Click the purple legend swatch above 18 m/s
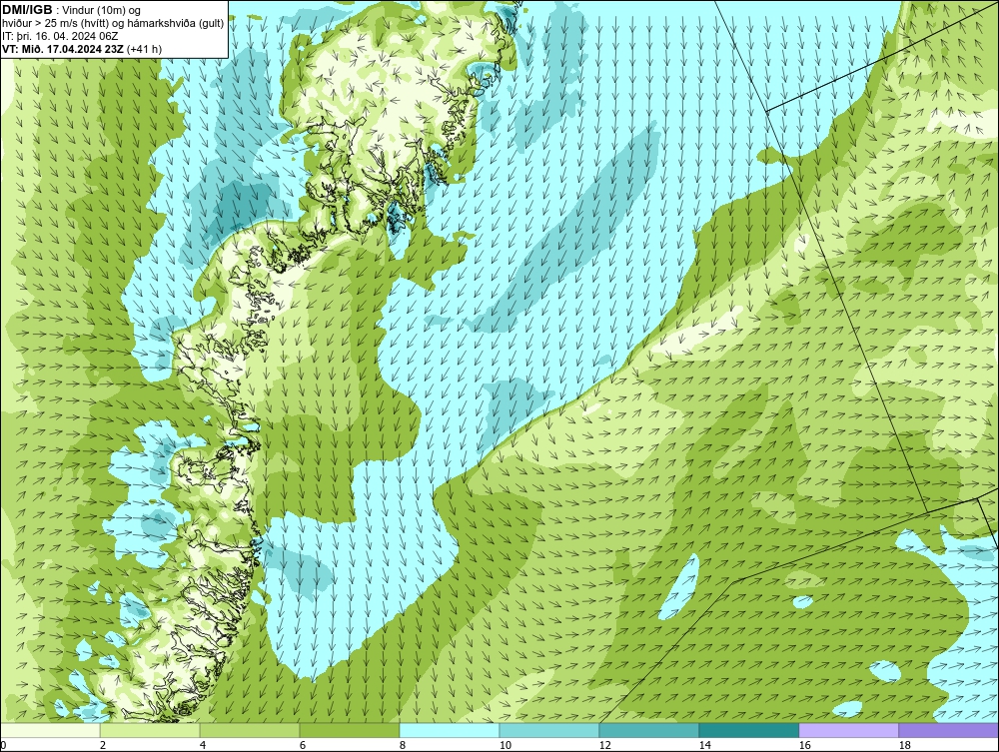The image size is (999, 752). tap(948, 730)
